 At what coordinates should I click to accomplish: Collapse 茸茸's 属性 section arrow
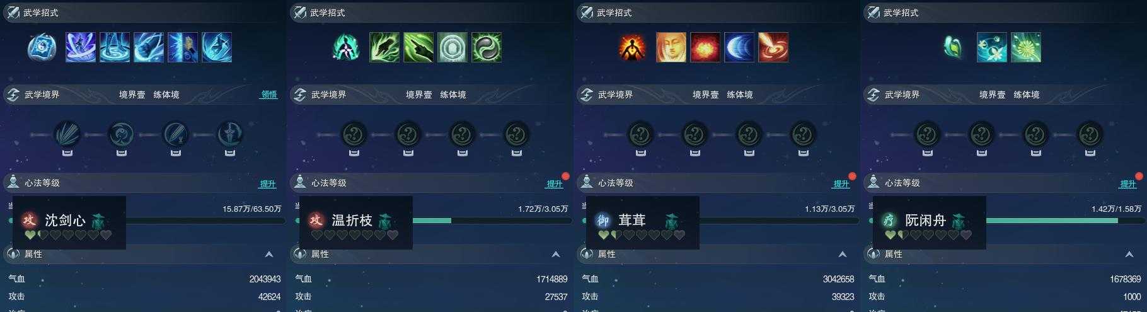pyautogui.click(x=843, y=254)
